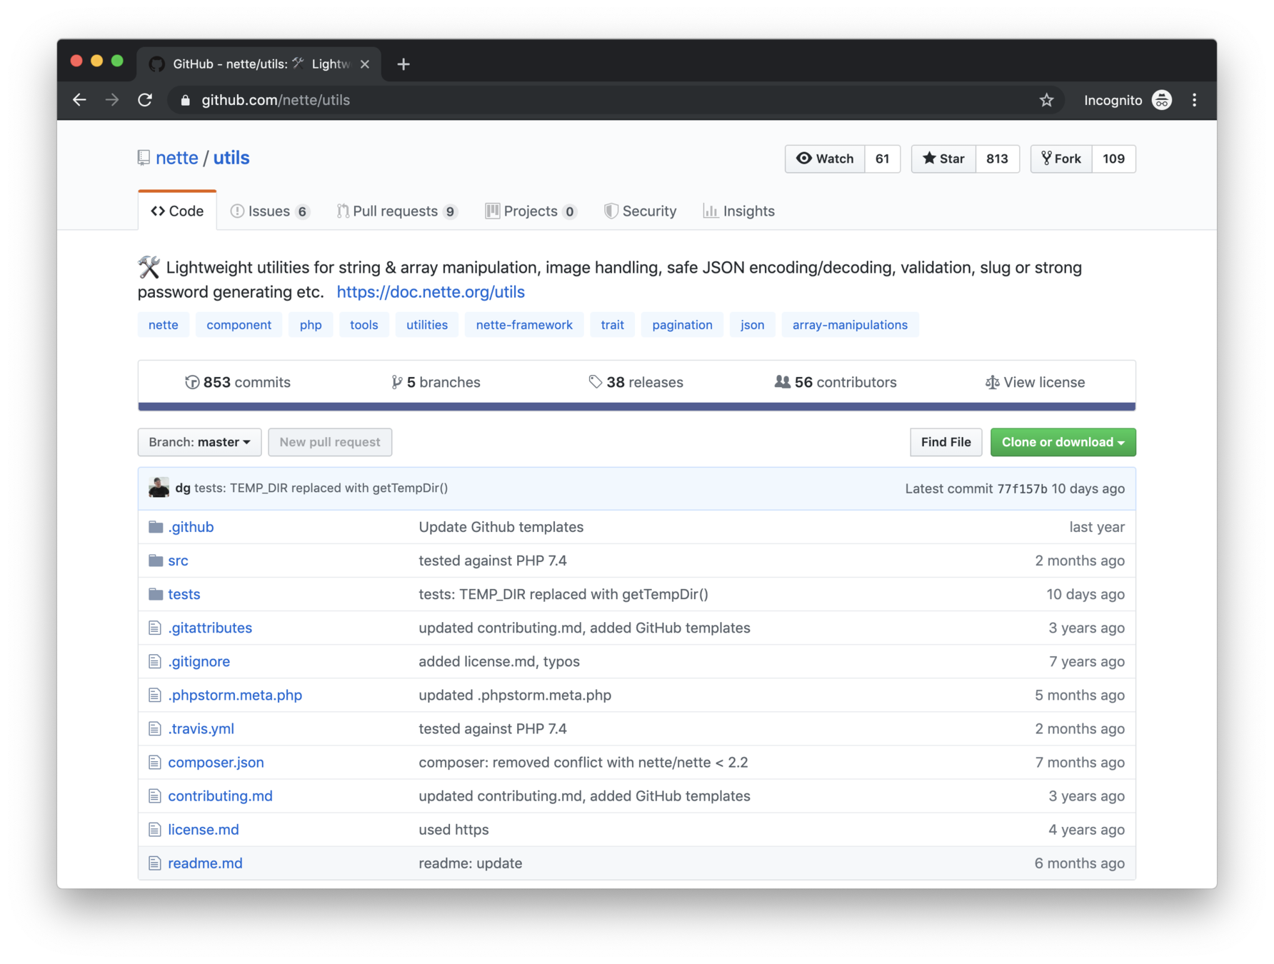Open latest commit 77f157b
The height and width of the screenshot is (964, 1274).
tap(1022, 489)
